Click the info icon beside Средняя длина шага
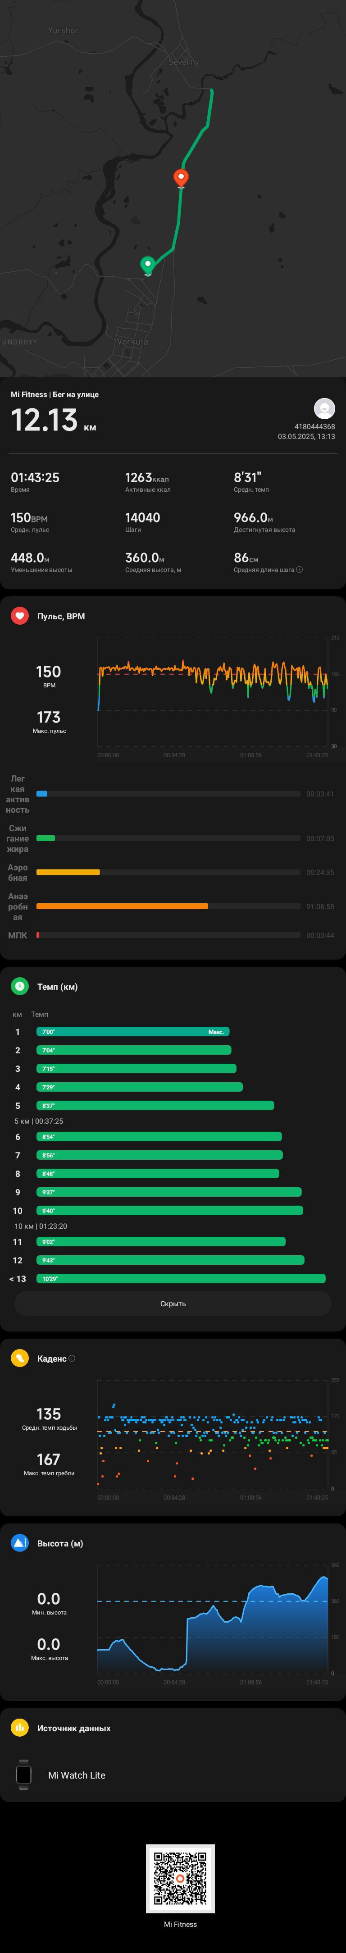 point(300,569)
